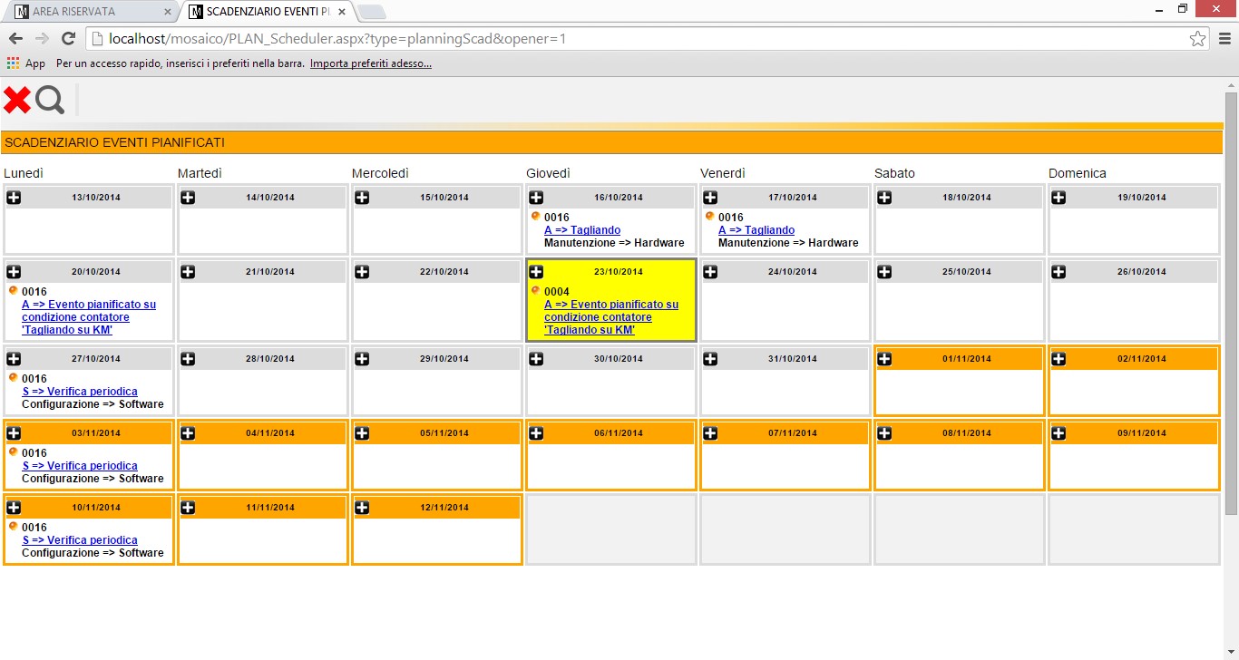Click plus icon for 21/10/2014
The image size is (1239, 660).
coord(188,272)
